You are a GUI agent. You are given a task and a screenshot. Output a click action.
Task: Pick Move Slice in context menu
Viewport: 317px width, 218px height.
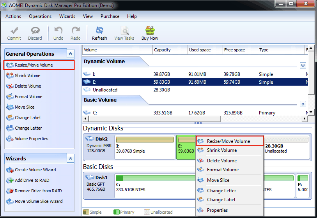coord(230,180)
